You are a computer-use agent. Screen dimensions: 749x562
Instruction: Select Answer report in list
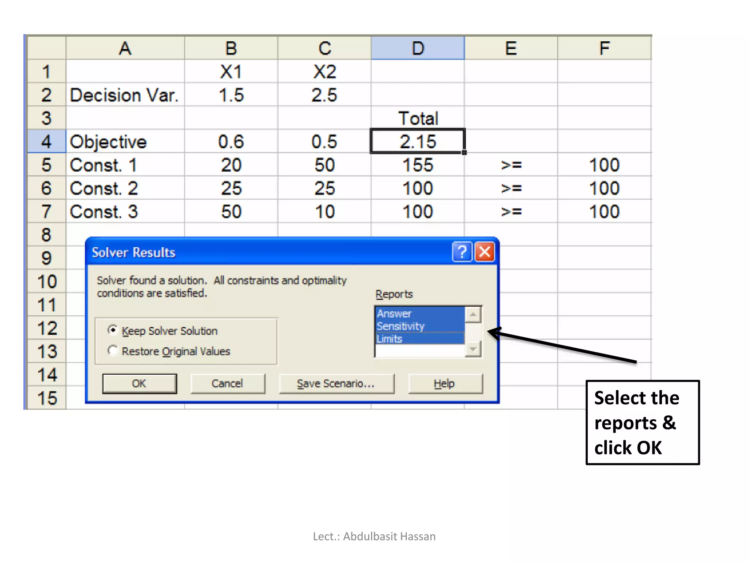point(420,313)
